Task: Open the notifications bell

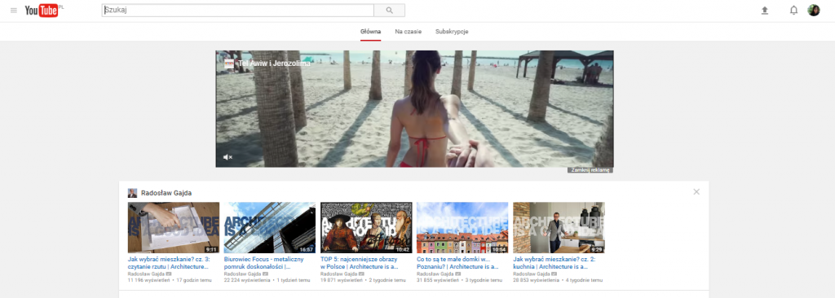Action: pyautogui.click(x=793, y=11)
